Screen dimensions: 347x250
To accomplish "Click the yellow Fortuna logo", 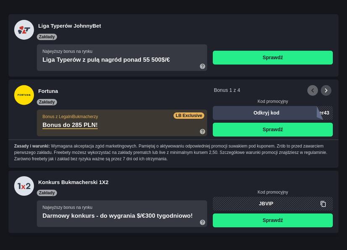I will pos(24,95).
